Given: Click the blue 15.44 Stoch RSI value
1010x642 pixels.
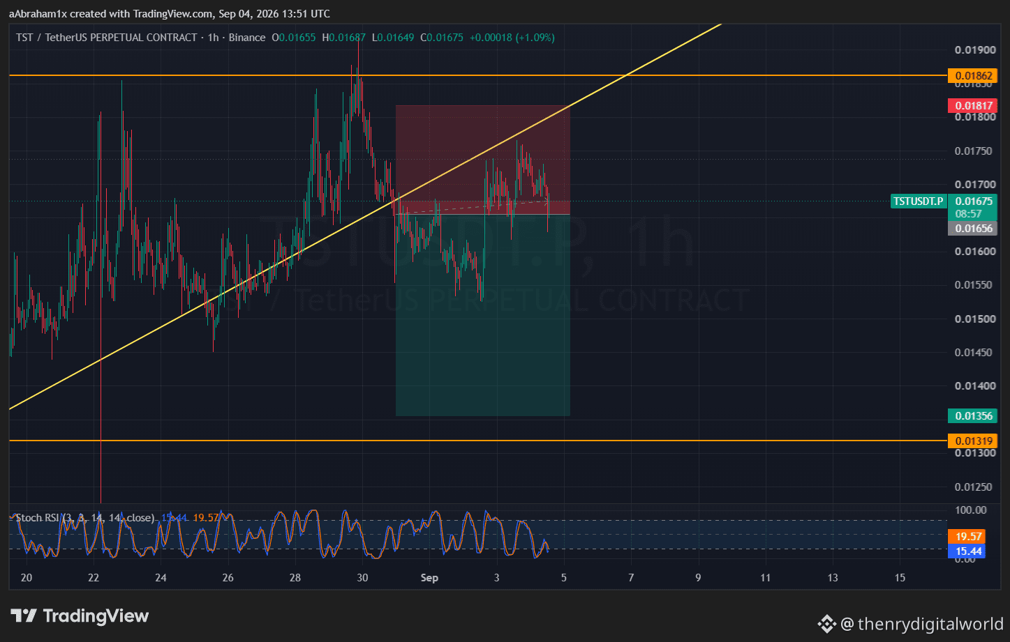Looking at the screenshot, I should pyautogui.click(x=967, y=551).
